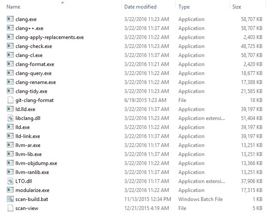The height and width of the screenshot is (219, 274).
Task: Click the scan-build.bat file name
Action: 32,199
